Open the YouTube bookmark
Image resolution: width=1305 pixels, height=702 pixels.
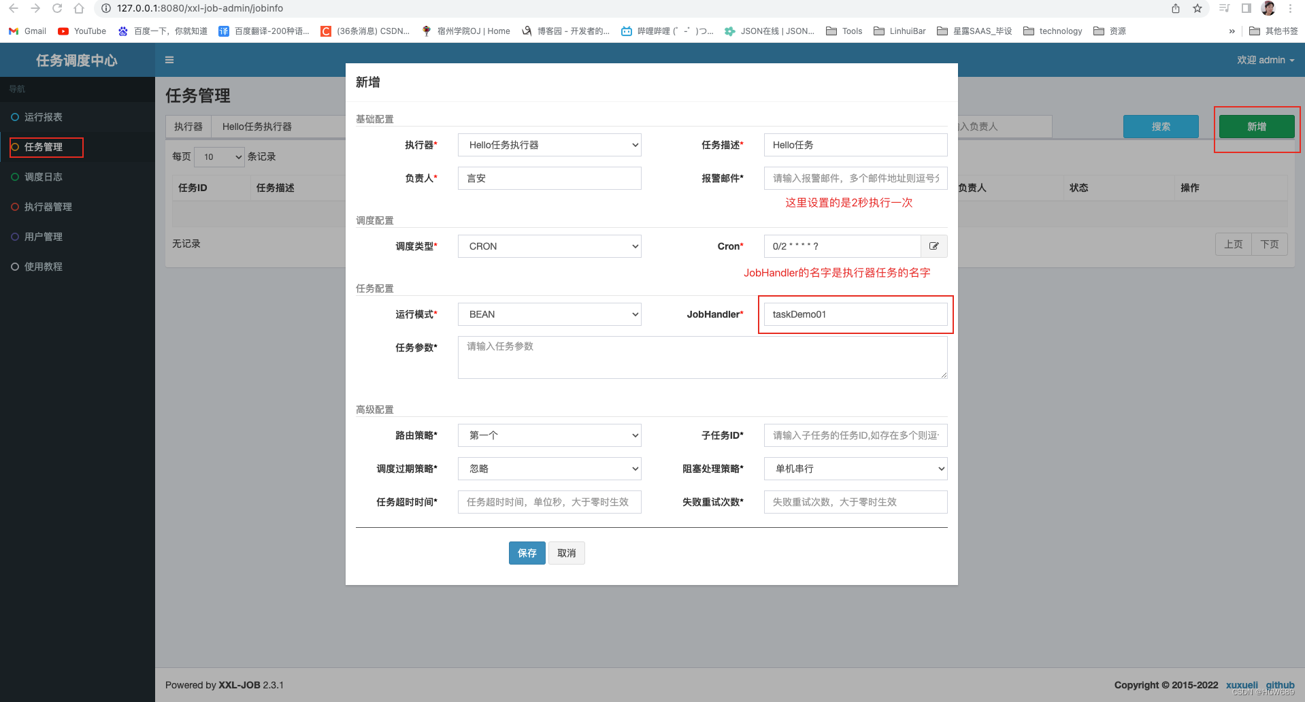coord(82,31)
